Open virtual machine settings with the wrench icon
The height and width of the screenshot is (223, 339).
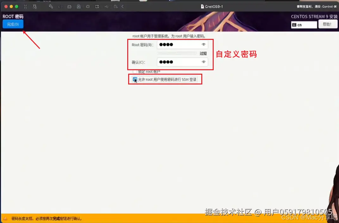[51, 6]
